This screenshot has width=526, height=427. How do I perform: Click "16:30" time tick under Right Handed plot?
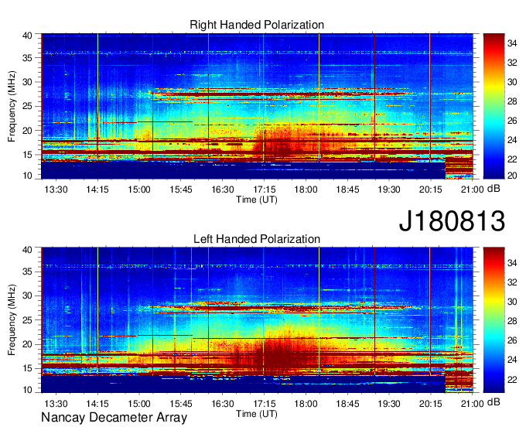point(223,190)
